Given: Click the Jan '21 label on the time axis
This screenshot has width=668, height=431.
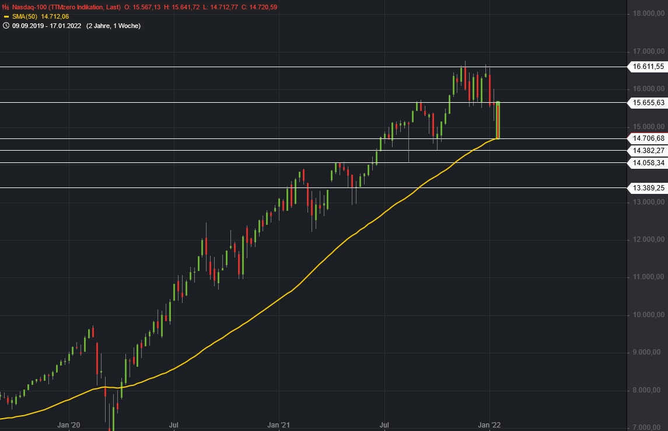Looking at the screenshot, I should tap(278, 425).
